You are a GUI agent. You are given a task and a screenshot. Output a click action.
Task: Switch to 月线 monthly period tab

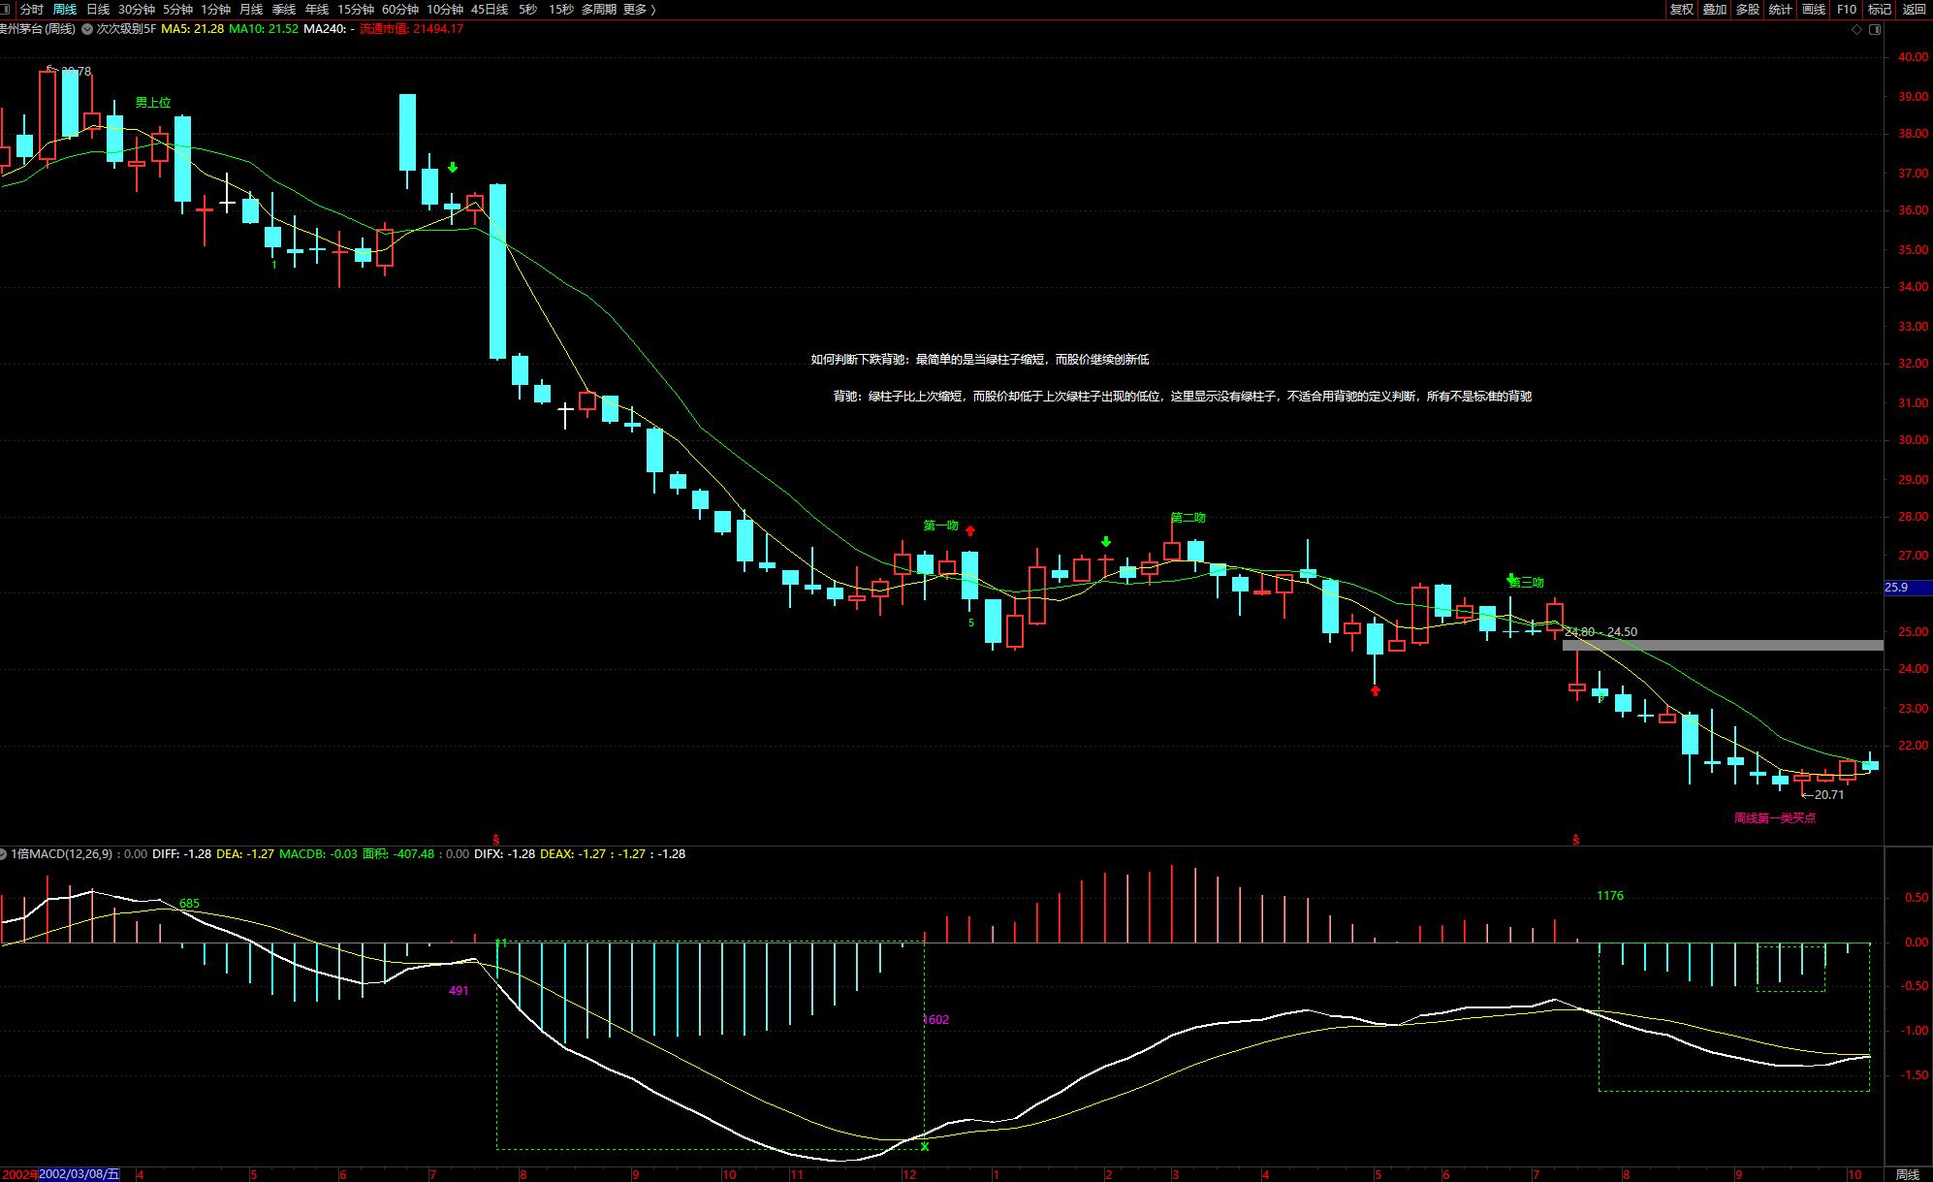pos(251,9)
